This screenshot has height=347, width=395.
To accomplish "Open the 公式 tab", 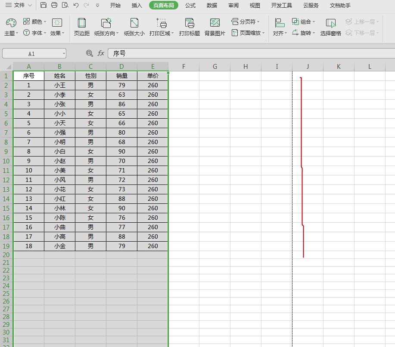I will tap(190, 5).
